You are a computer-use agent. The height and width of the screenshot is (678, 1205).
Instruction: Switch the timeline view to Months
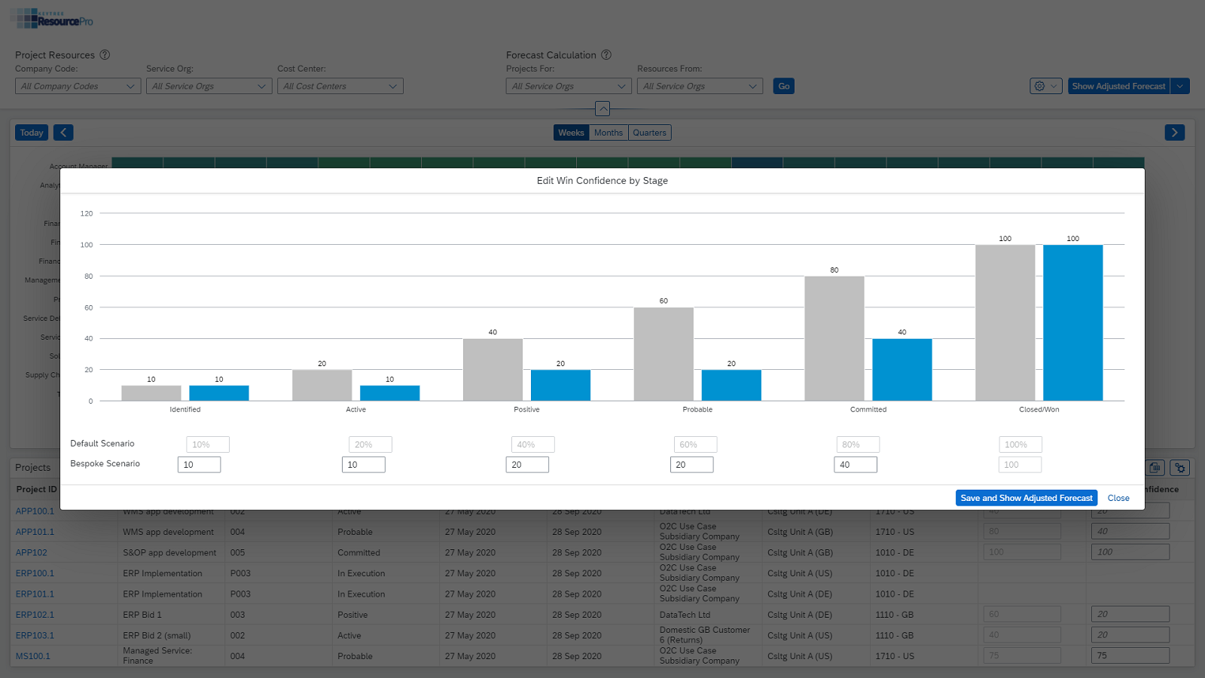tap(609, 133)
